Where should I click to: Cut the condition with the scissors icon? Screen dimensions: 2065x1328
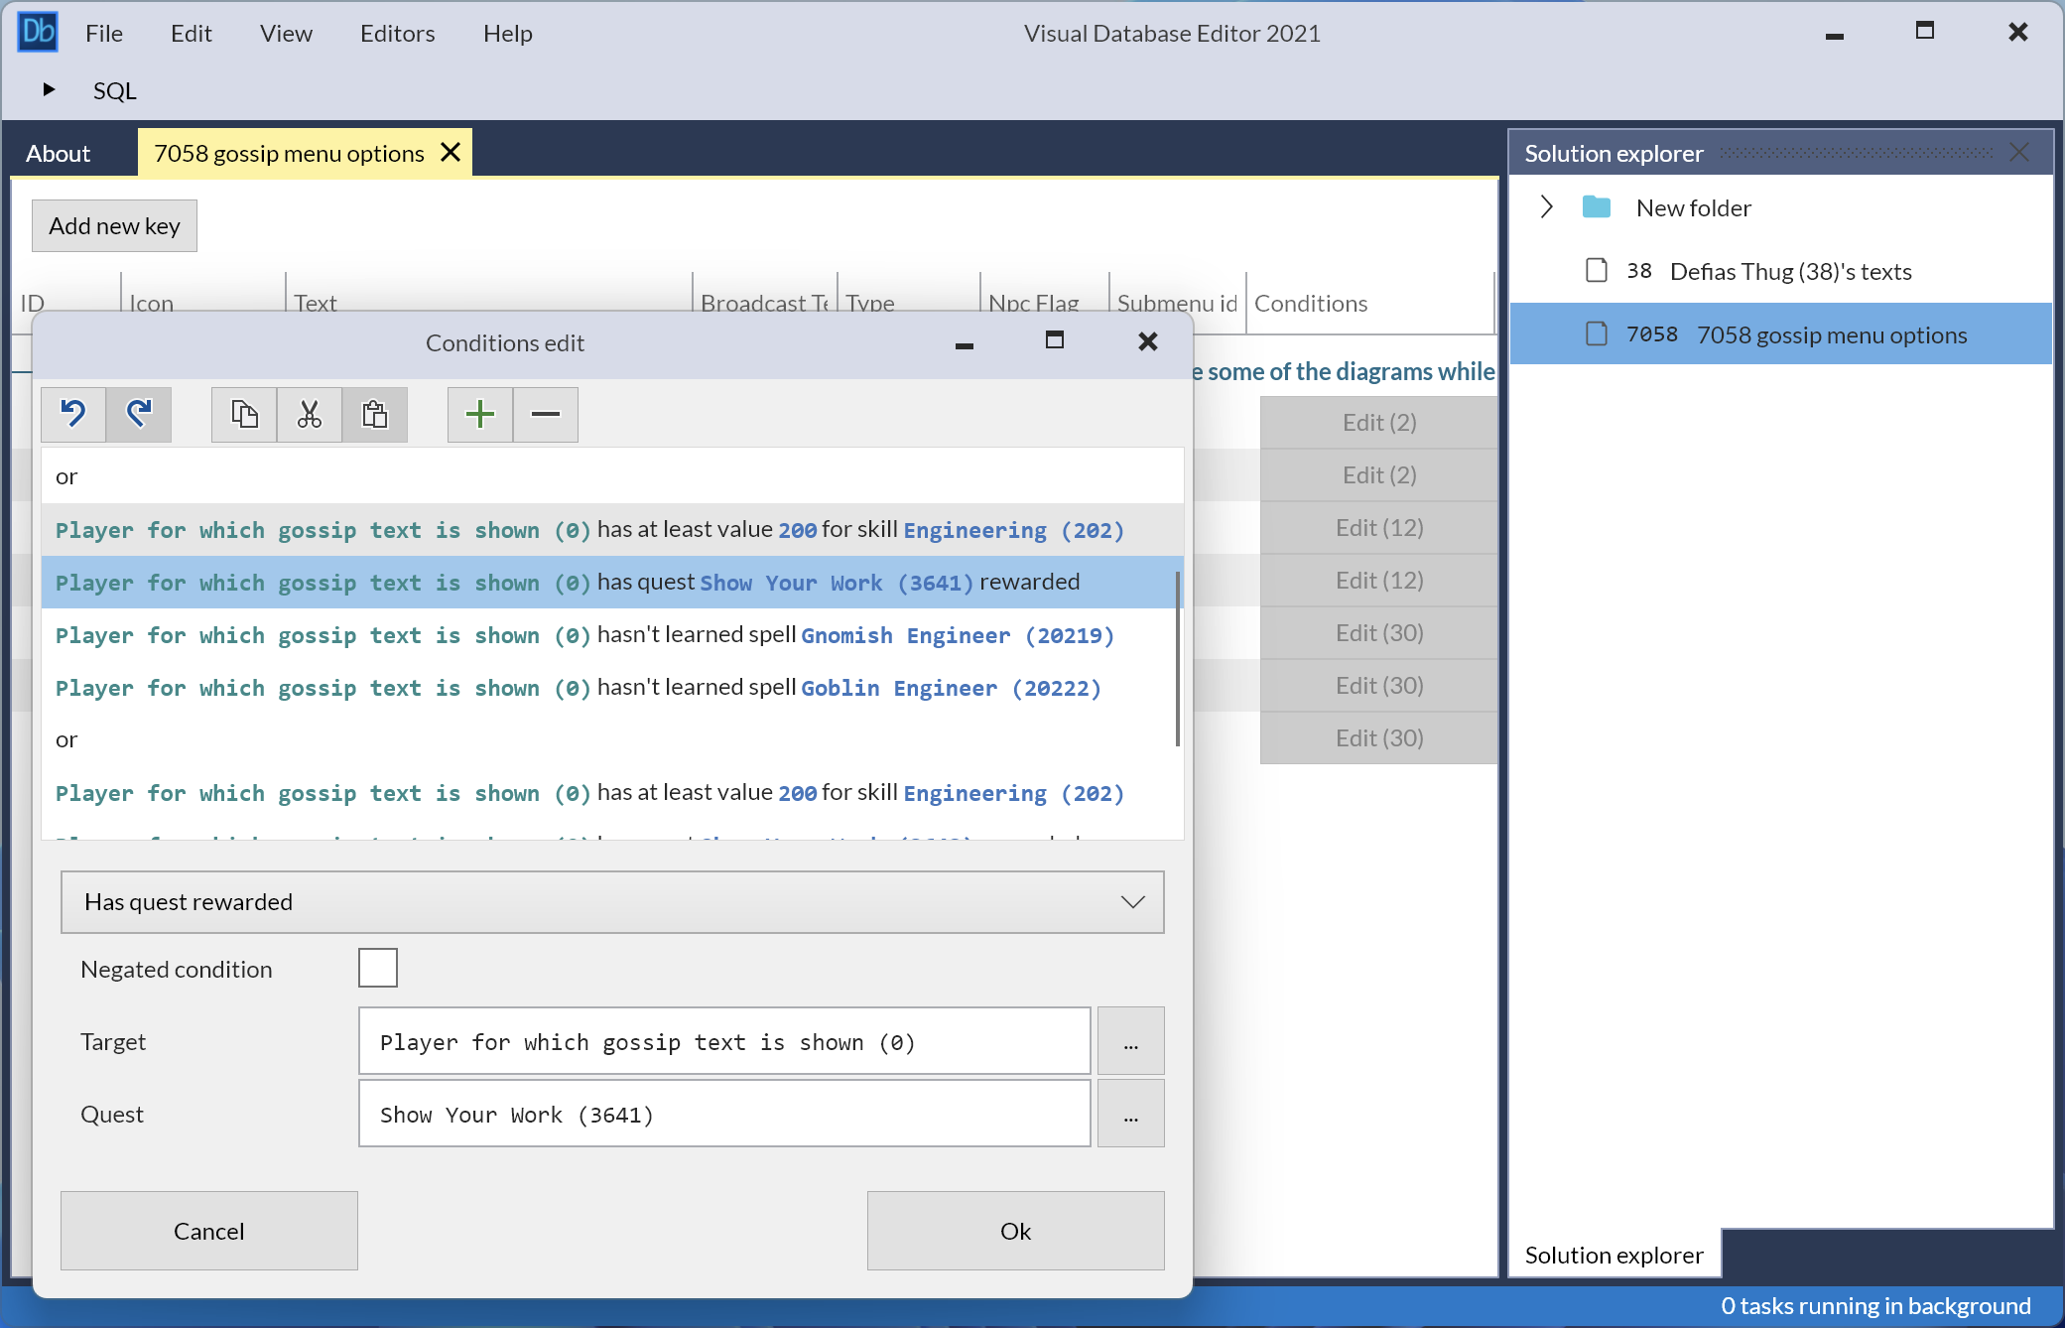pyautogui.click(x=309, y=415)
